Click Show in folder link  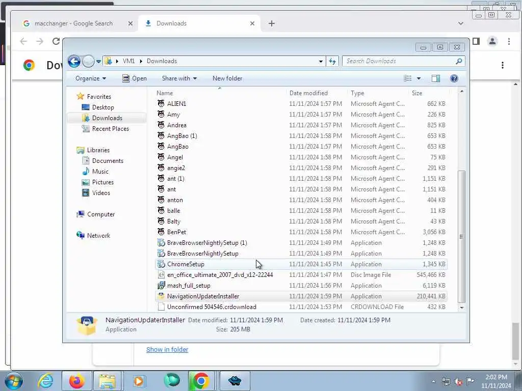(167, 349)
